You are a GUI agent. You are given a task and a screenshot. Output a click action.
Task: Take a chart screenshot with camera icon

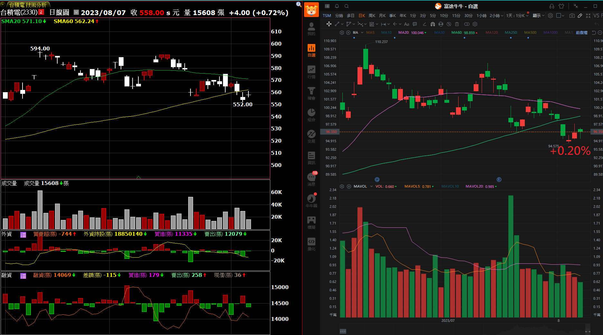click(572, 15)
